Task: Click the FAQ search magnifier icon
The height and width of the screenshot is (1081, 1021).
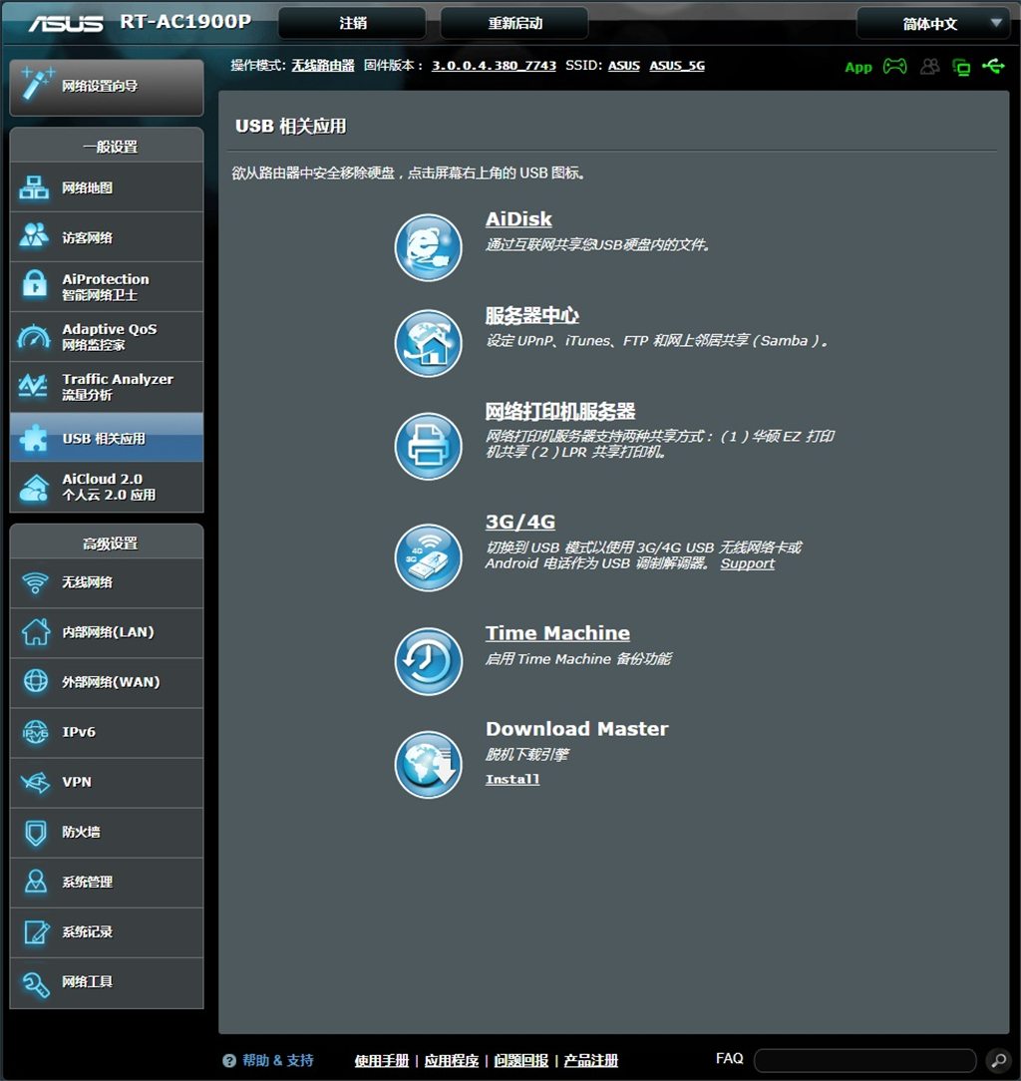Action: pyautogui.click(x=997, y=1060)
